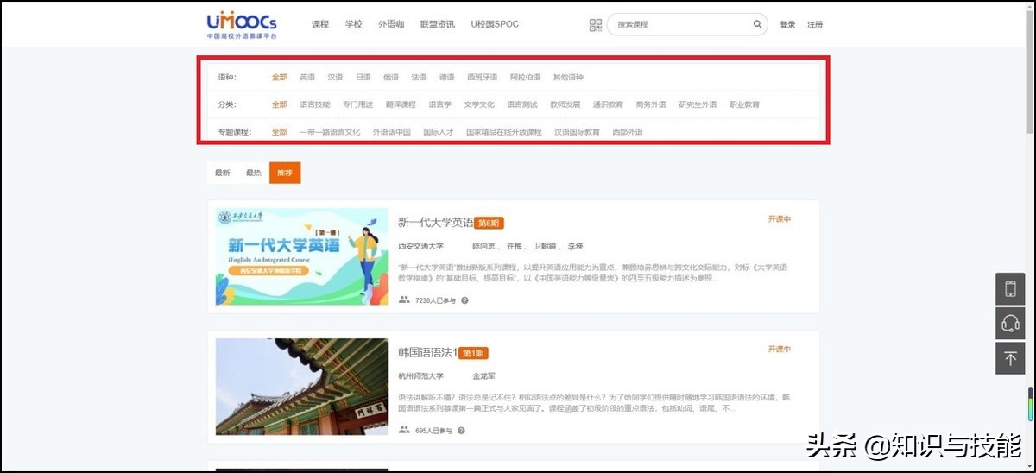Screen dimensions: 1036x473
Task: Choose the 文学文化 category
Action: [479, 105]
